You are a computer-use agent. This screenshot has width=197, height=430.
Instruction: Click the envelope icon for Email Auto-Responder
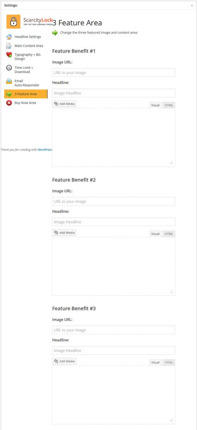[x=9, y=81]
